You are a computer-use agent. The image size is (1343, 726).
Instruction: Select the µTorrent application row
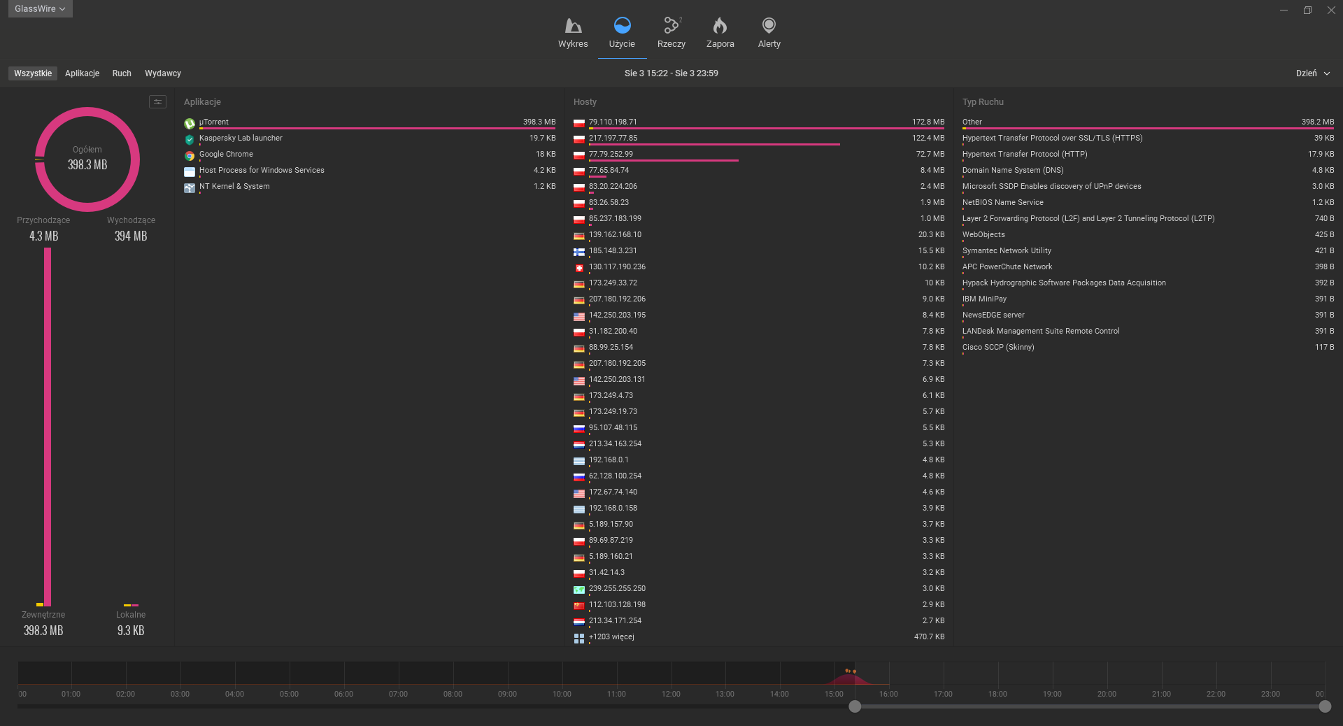(x=369, y=122)
